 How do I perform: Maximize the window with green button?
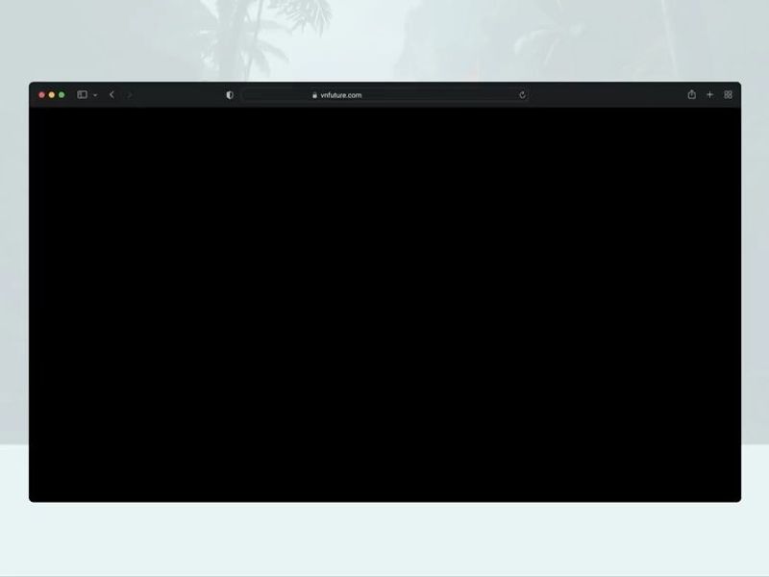62,94
